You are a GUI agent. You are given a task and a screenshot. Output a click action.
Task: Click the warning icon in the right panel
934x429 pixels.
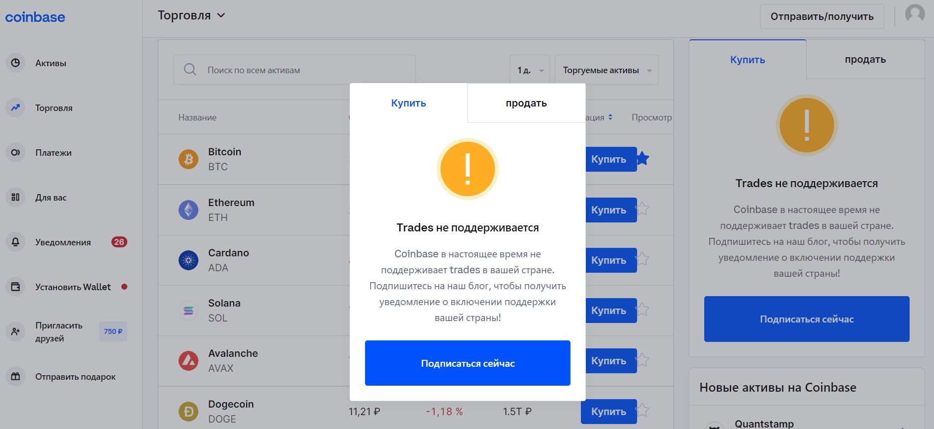807,125
